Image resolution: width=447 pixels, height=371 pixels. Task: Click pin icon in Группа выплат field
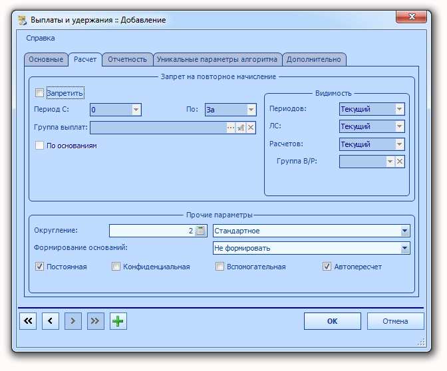click(x=241, y=128)
